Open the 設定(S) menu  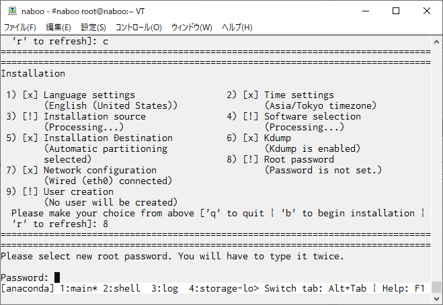[93, 28]
